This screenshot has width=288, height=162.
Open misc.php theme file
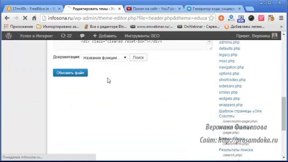227,61
